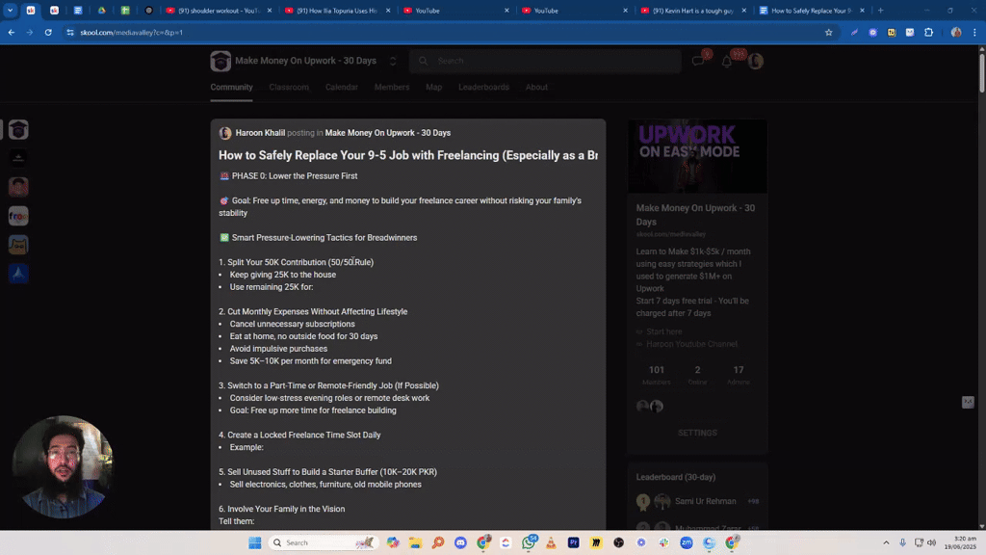Viewport: 986px width, 555px height.
Task: Open Slack from the taskbar
Action: point(663,542)
